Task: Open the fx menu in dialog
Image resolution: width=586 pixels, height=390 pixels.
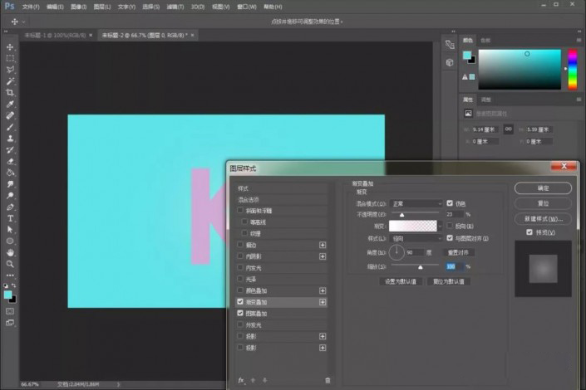Action: tap(241, 380)
